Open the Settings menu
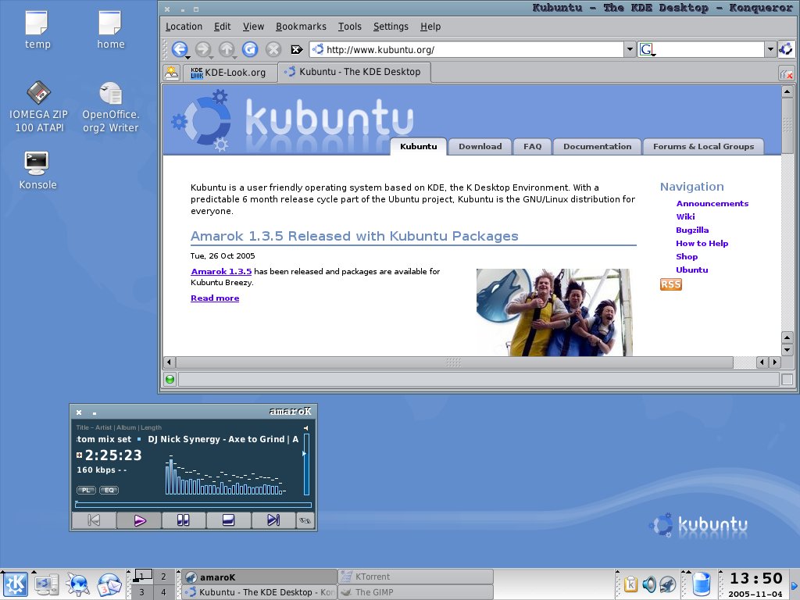Screen dimensions: 800x600 point(391,27)
